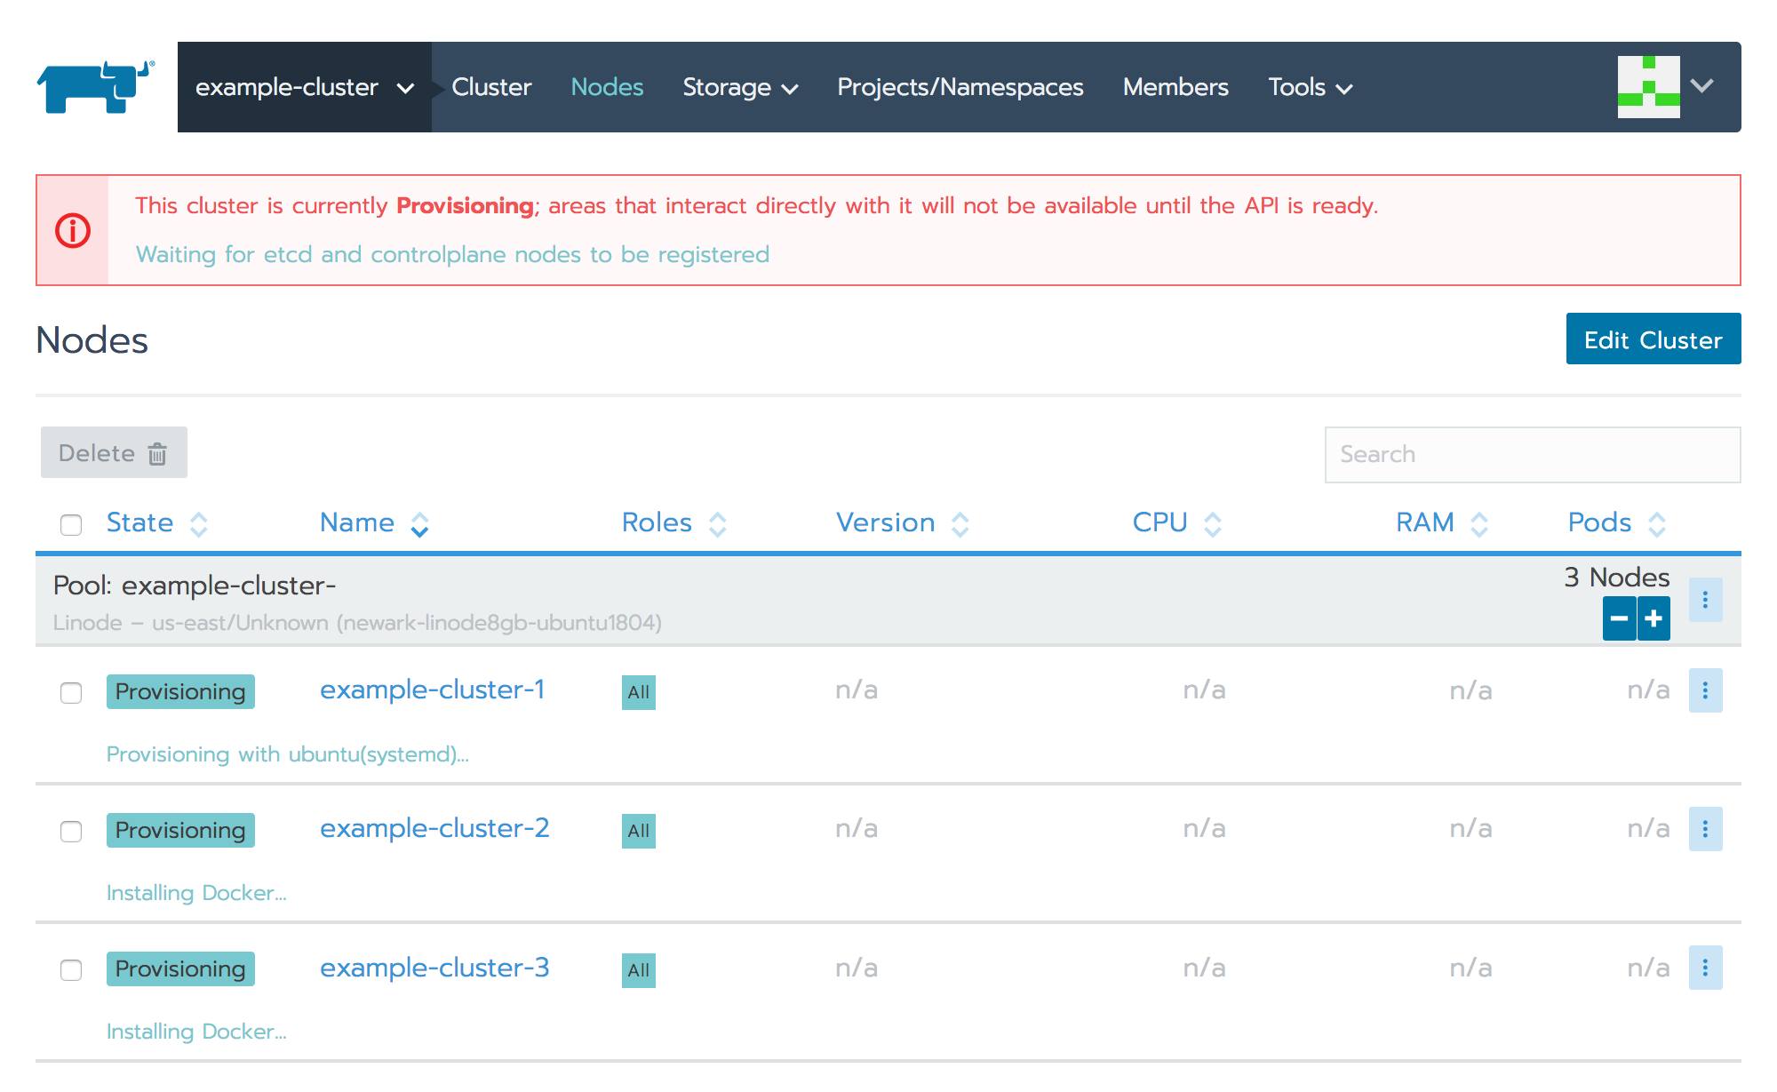
Task: Switch to the Projects/Namespaces tab
Action: coord(961,87)
